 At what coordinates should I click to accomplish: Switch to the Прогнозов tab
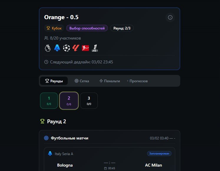[x=137, y=81]
